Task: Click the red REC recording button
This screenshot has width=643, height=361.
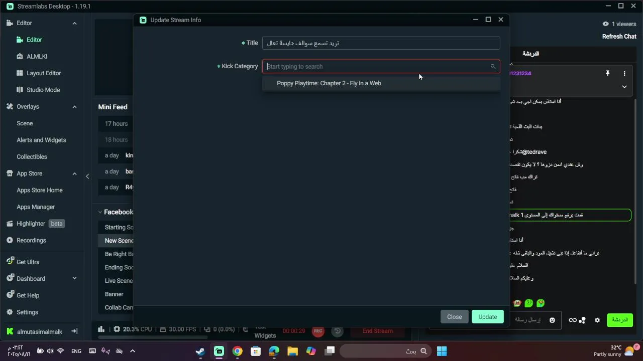Action: (317, 331)
